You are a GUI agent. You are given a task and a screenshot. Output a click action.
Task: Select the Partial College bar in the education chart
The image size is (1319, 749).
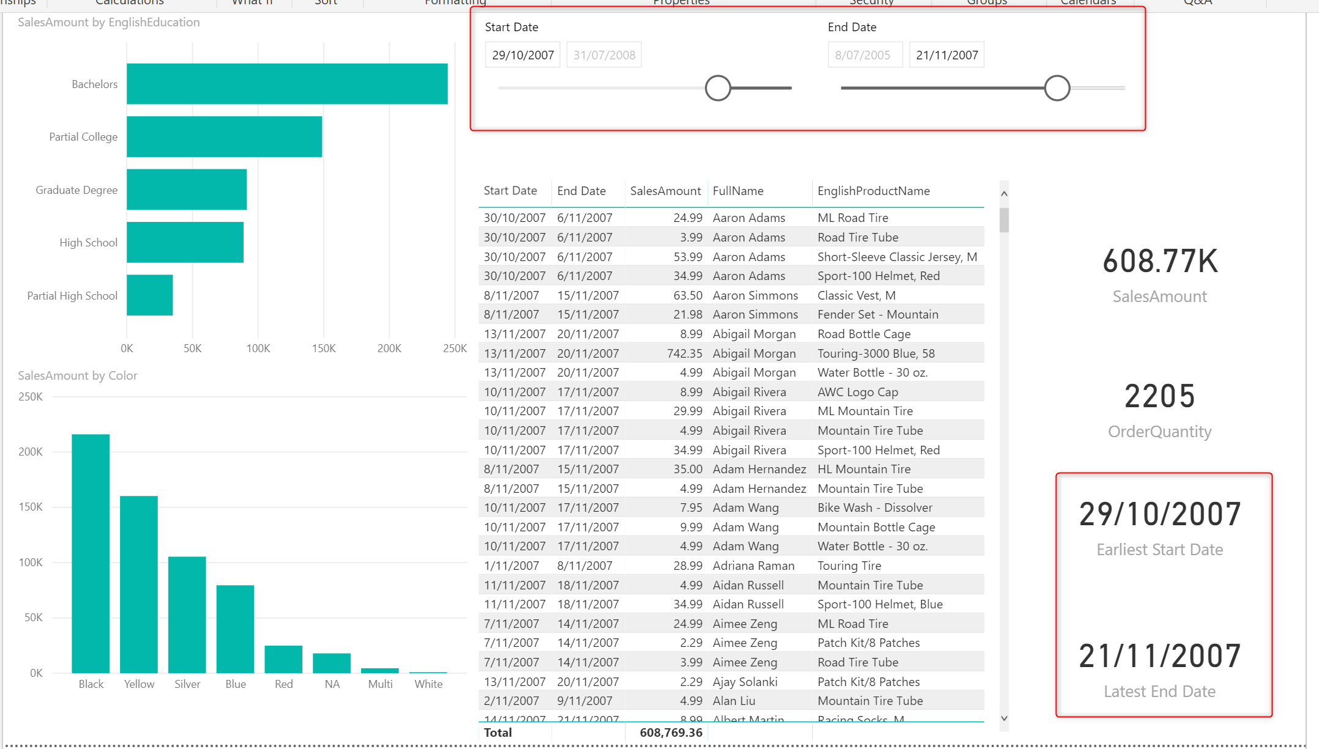(x=223, y=136)
